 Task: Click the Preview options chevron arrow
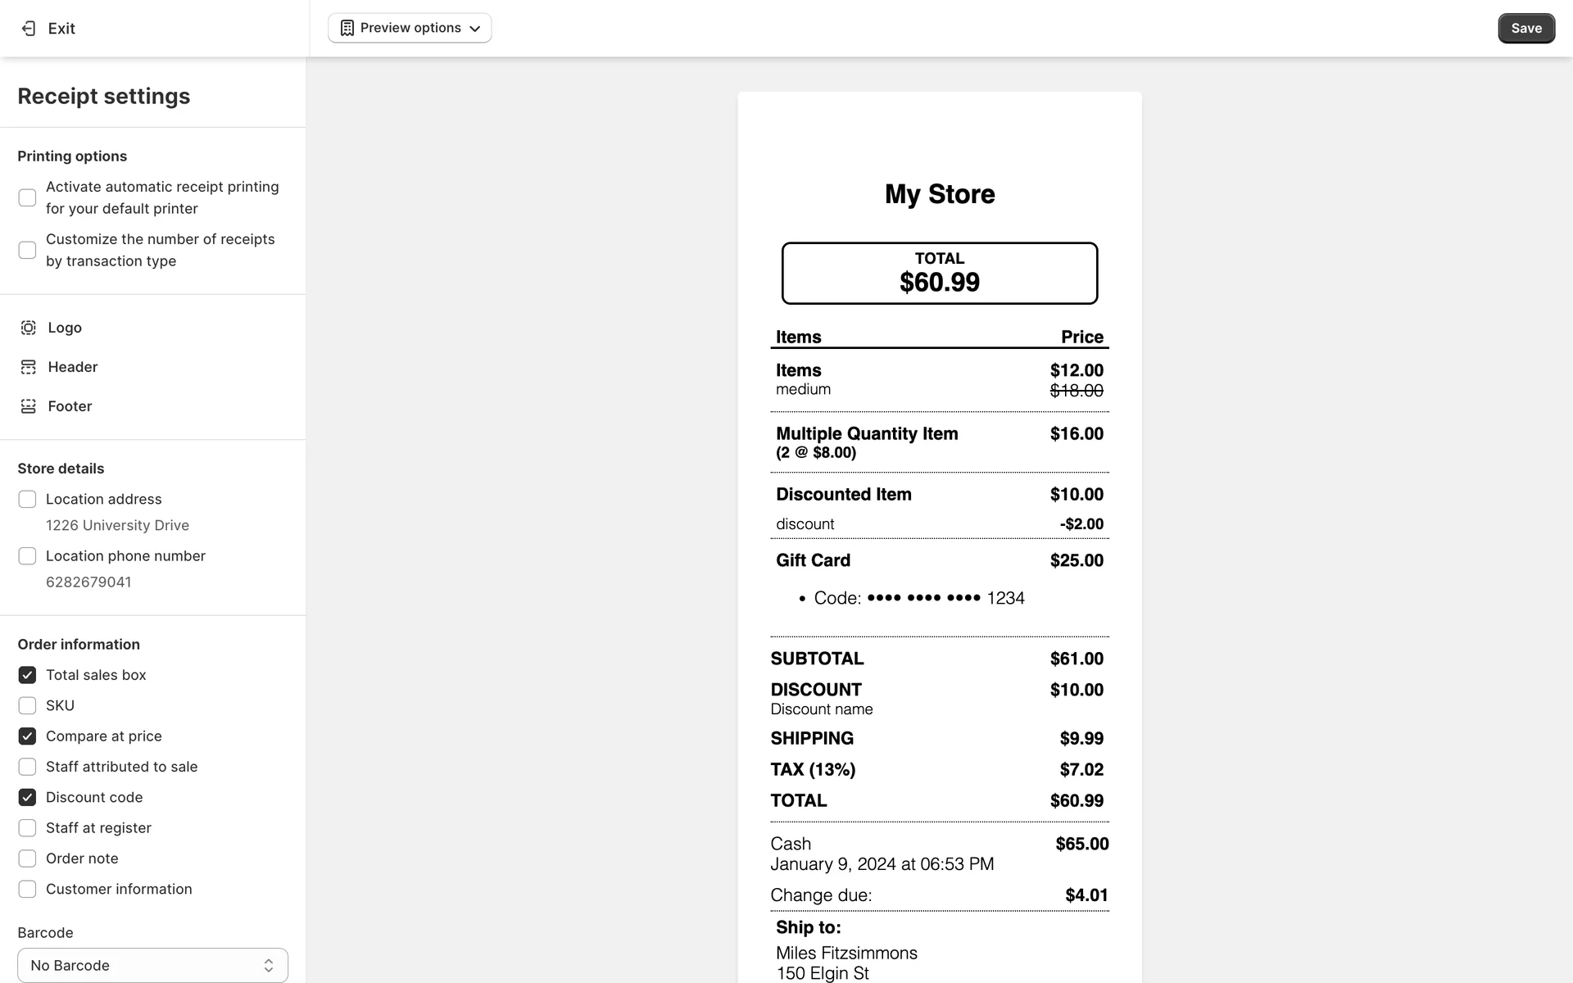475,29
